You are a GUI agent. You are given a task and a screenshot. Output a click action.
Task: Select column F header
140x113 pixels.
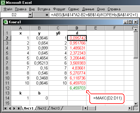point(114,28)
